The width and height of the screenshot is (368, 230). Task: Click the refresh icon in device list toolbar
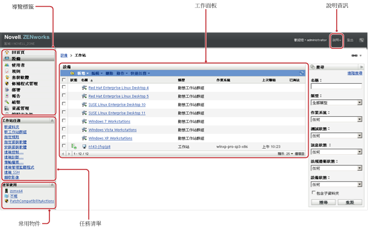(302, 73)
